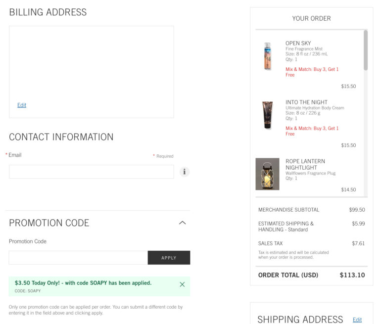View Mix & Match offer under Open Sky
Screen dimensions: 380x324
coord(312,72)
